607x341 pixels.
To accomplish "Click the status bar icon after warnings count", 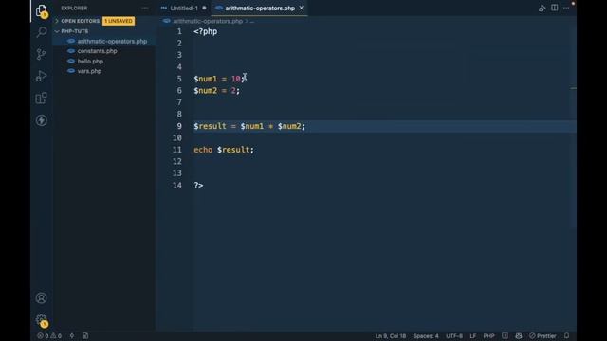I will click(72, 336).
